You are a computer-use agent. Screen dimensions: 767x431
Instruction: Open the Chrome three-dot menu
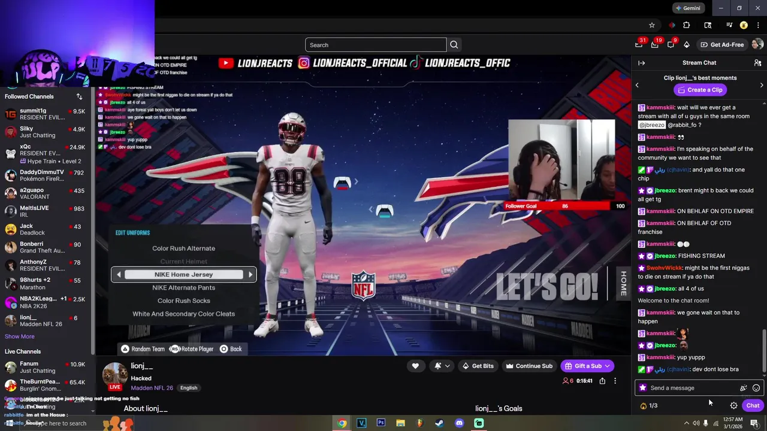pos(758,25)
